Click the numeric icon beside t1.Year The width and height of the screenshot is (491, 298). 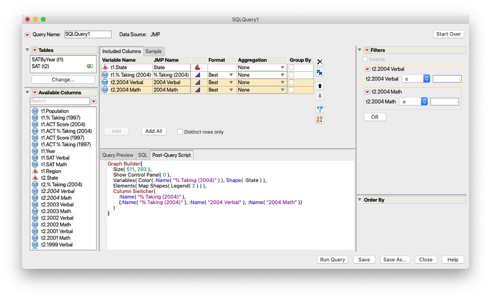pos(35,151)
